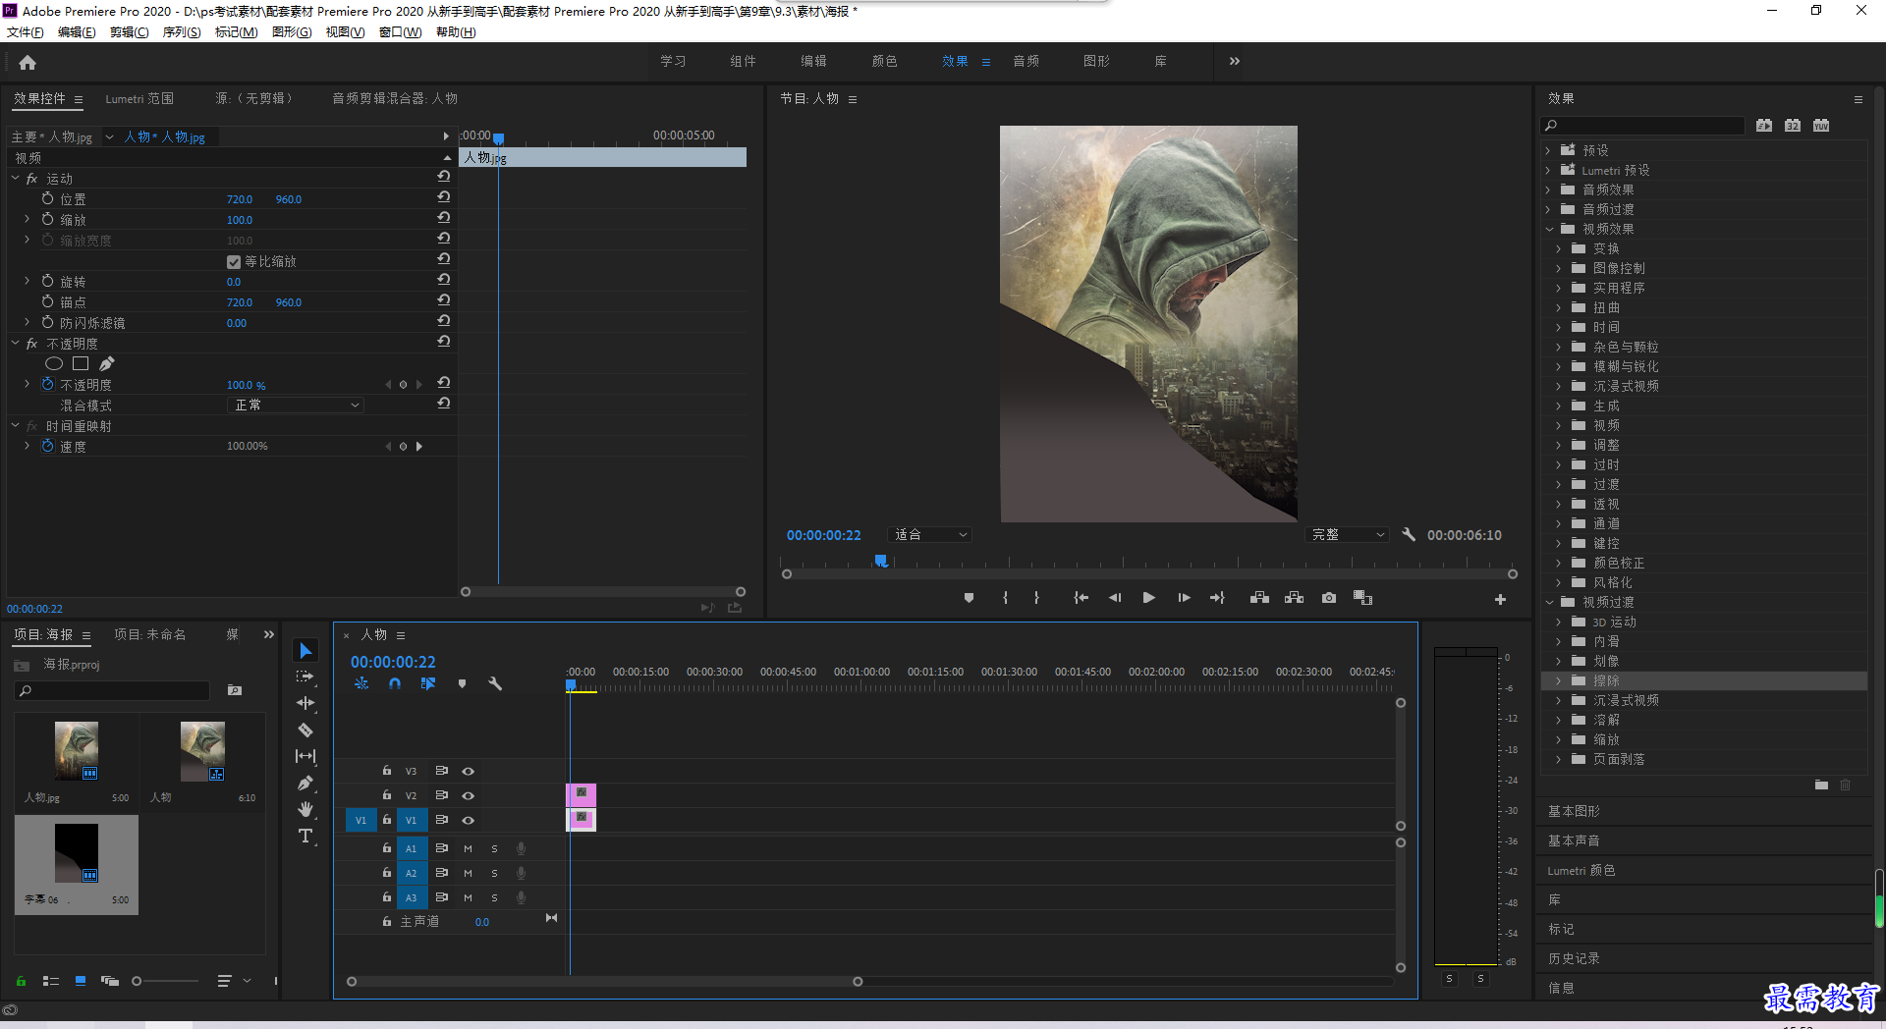Screen dimensions: 1886x1029
Task: Select the Pen tool in the toolbar
Action: (305, 783)
